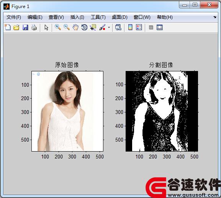This screenshot has width=221, height=198.
Task: Expand the toolbar dock arrow at right
Action: click(x=214, y=17)
